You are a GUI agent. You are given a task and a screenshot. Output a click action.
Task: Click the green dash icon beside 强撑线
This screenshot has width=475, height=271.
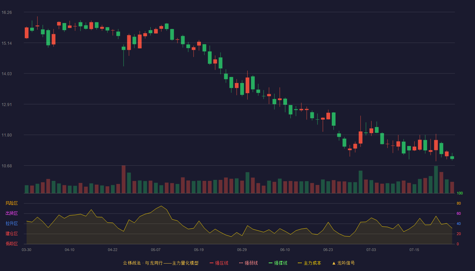(x=271, y=263)
